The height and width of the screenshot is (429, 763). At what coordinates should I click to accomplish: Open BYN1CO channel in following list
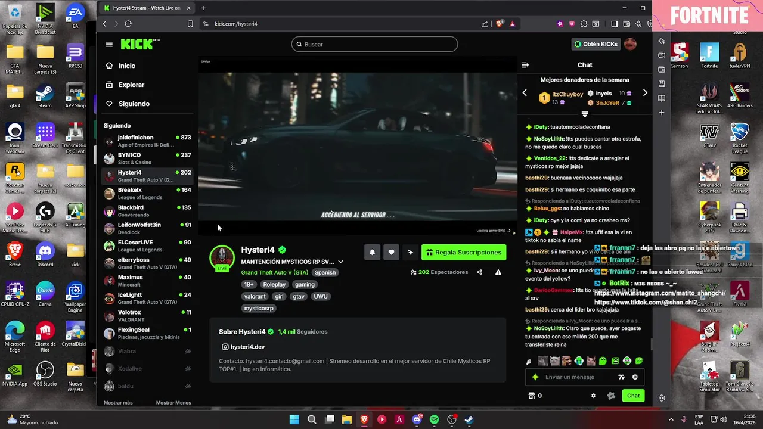(x=147, y=158)
